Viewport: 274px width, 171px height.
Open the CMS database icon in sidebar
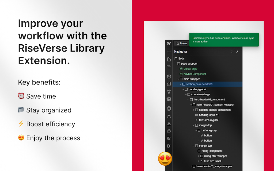169,108
